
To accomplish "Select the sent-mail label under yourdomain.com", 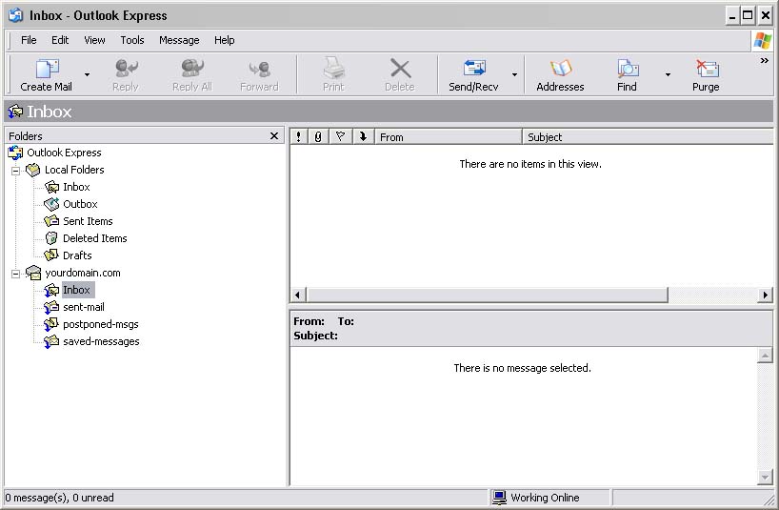I will pyautogui.click(x=84, y=308).
